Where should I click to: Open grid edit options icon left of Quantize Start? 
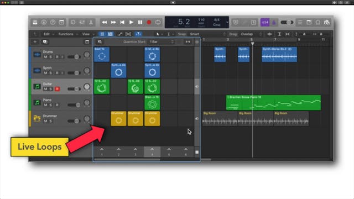[100, 42]
